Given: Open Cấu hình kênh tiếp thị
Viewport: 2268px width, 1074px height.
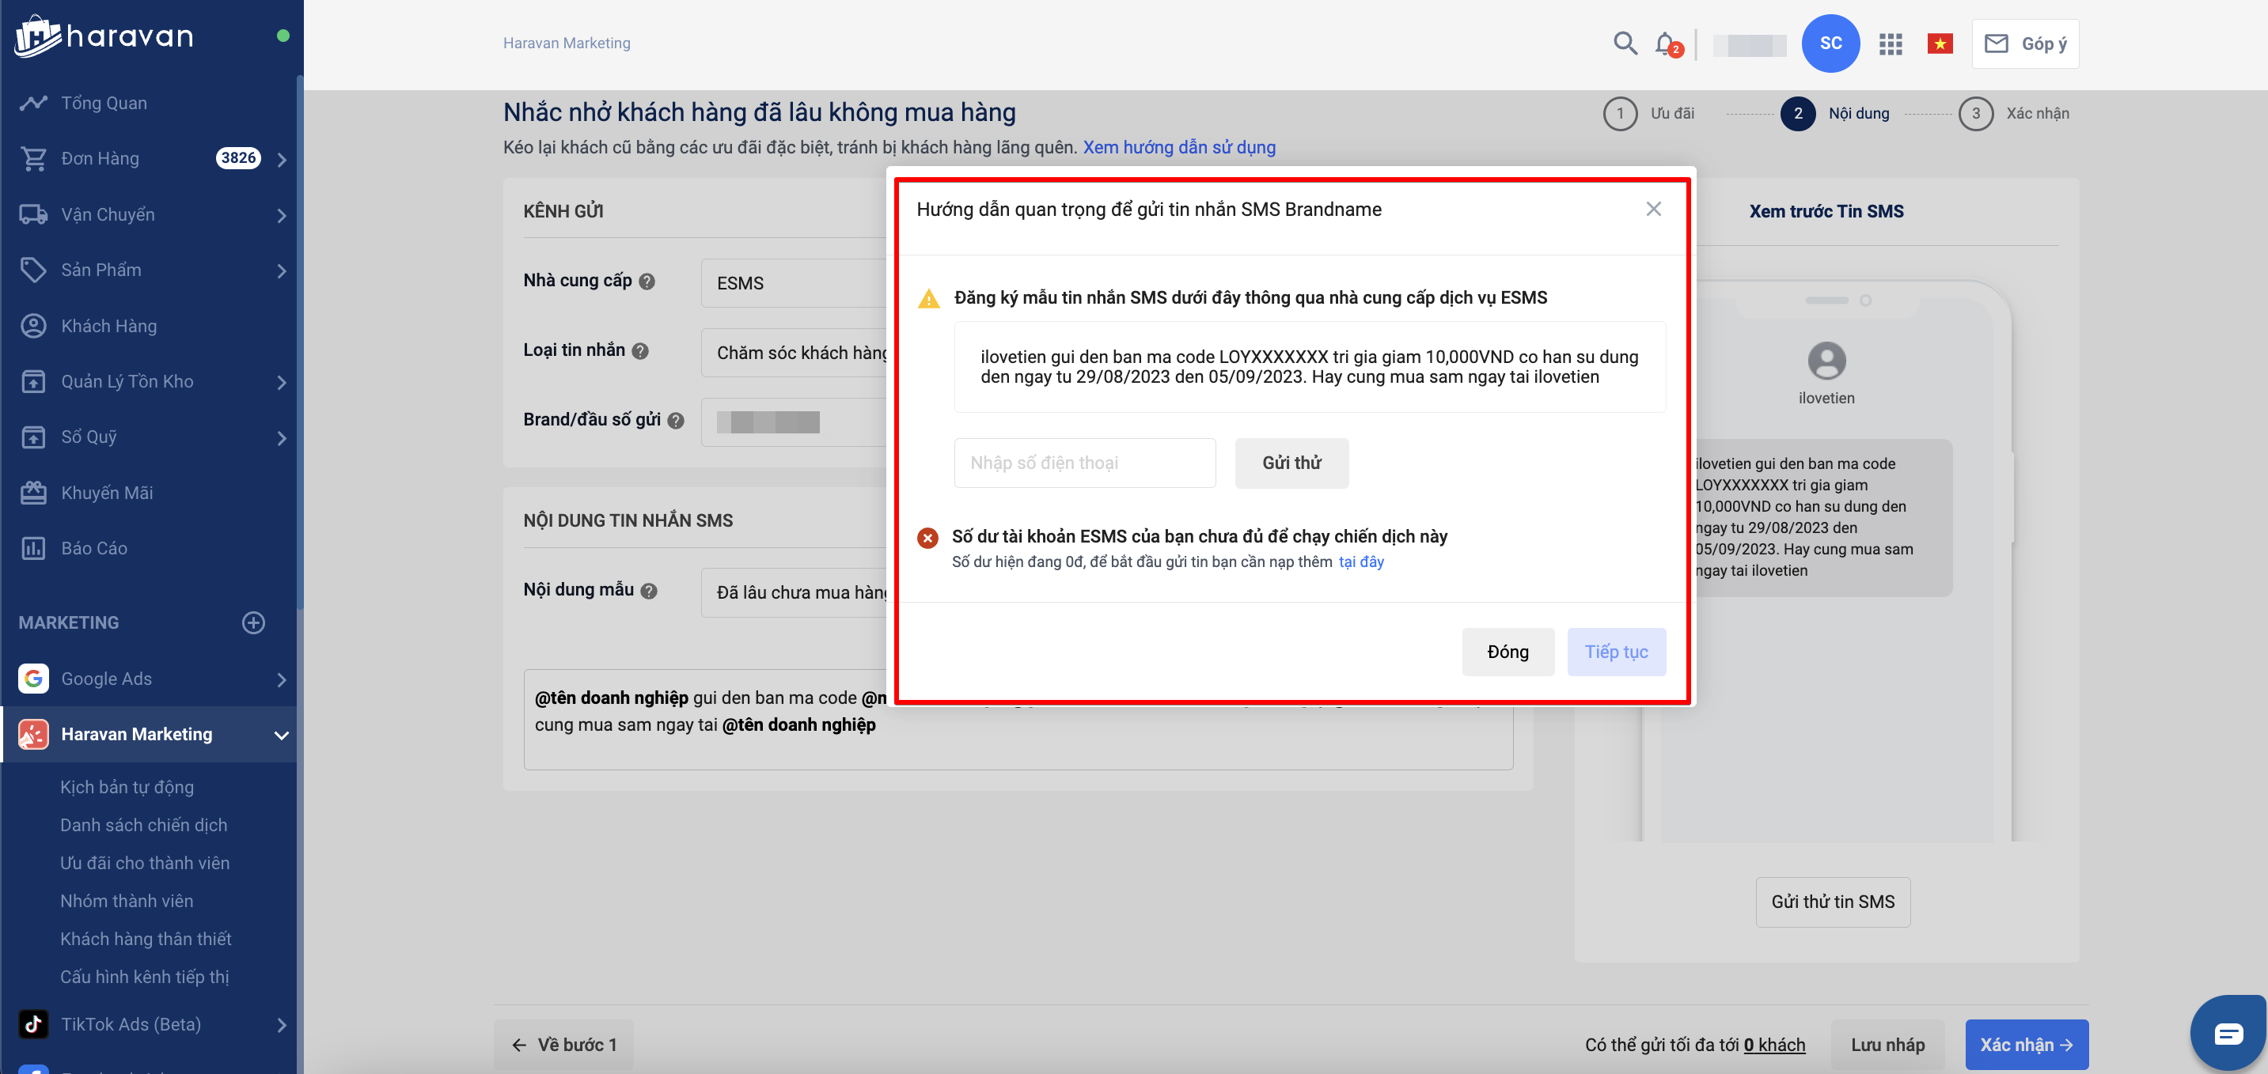Looking at the screenshot, I should click(144, 977).
